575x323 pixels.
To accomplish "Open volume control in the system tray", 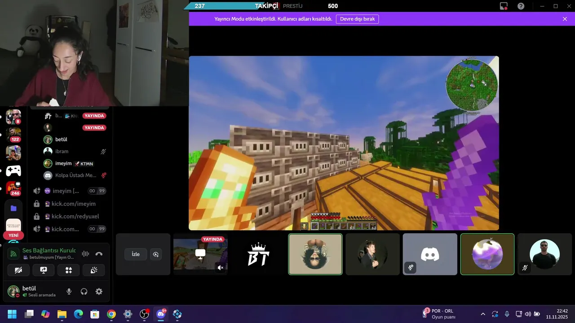I will pos(528,314).
